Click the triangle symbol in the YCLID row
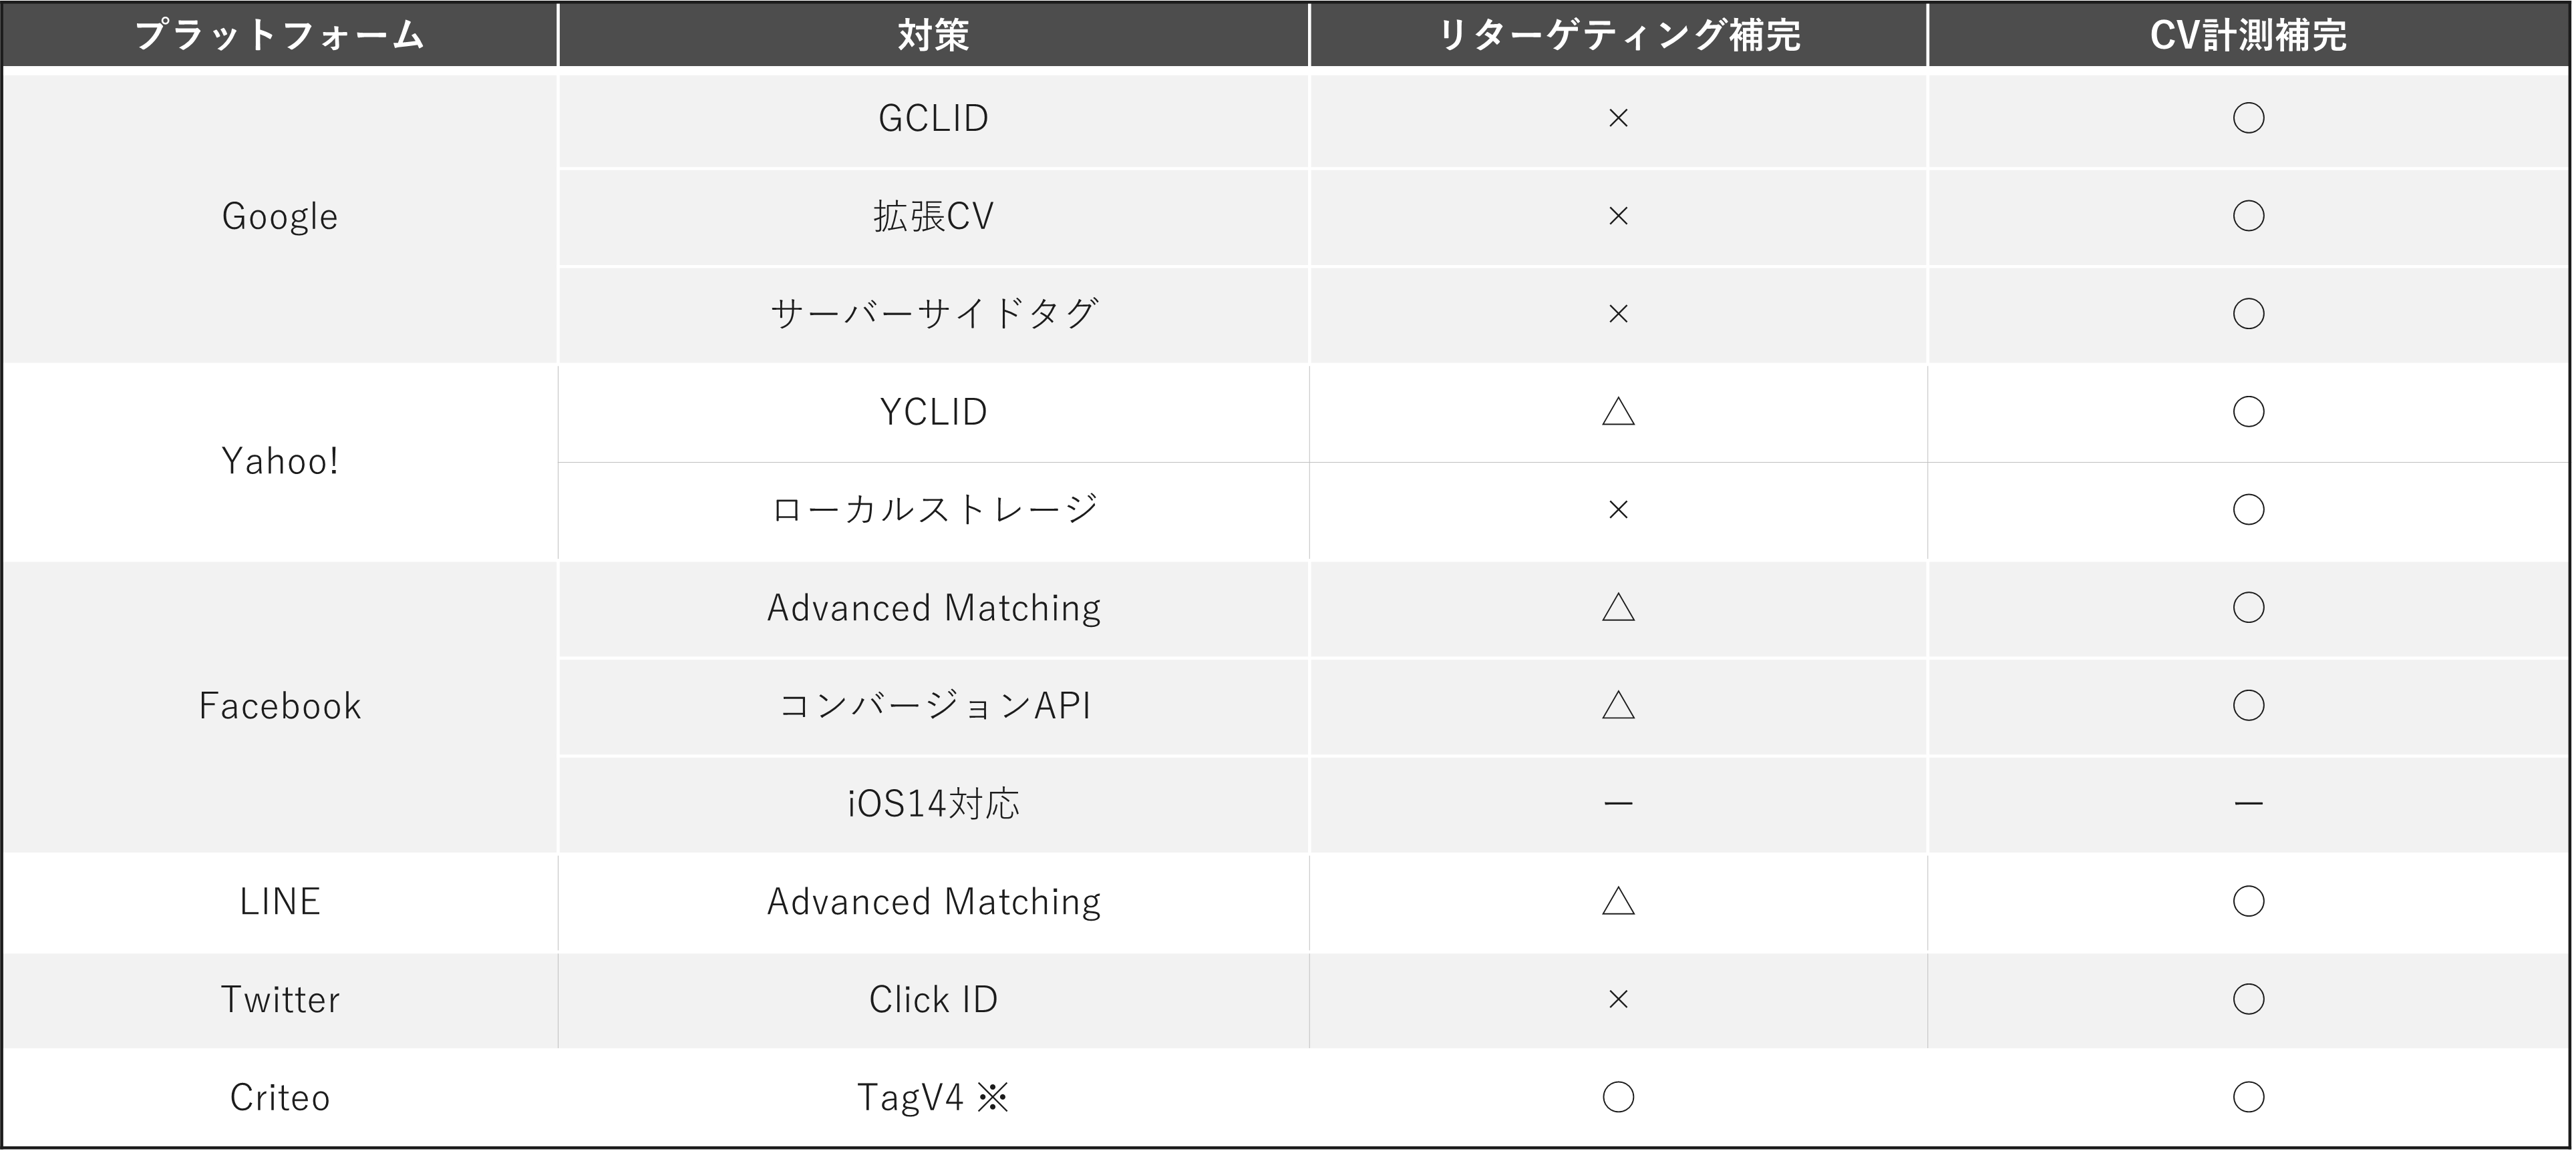Image resolution: width=2576 pixels, height=1151 pixels. [x=1618, y=412]
